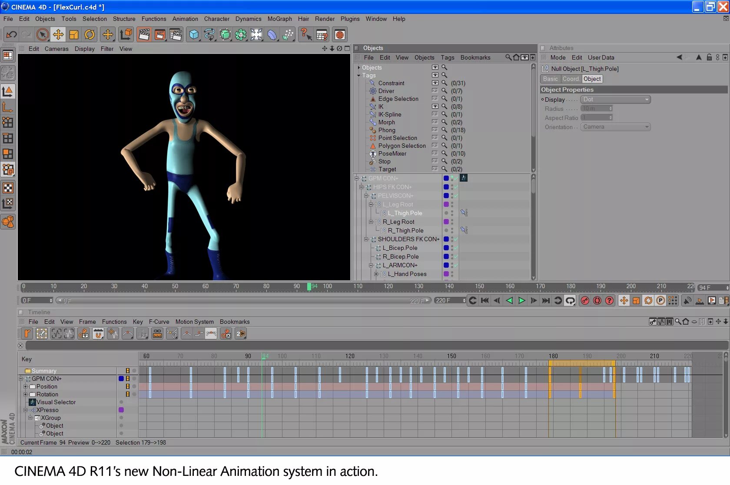
Task: Open the Orientation Camera dropdown
Action: pyautogui.click(x=615, y=127)
